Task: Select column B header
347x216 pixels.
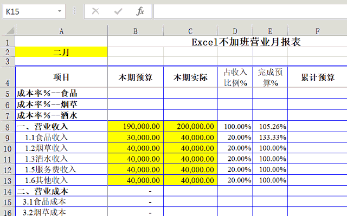Action: coord(136,31)
